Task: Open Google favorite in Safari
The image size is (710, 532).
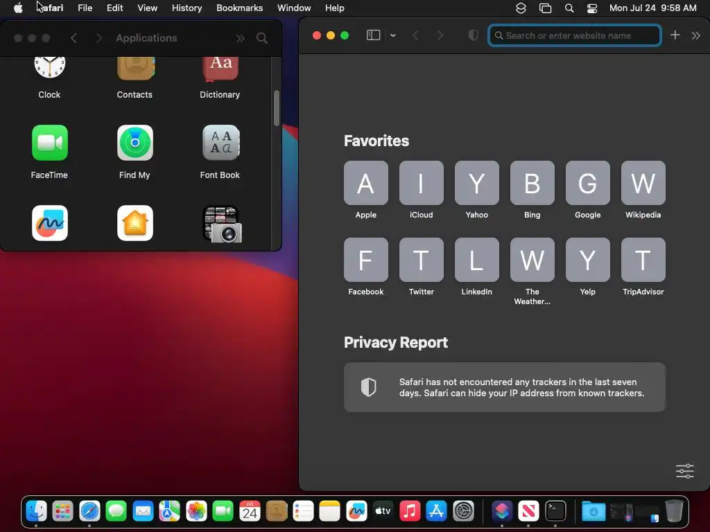Action: point(588,183)
